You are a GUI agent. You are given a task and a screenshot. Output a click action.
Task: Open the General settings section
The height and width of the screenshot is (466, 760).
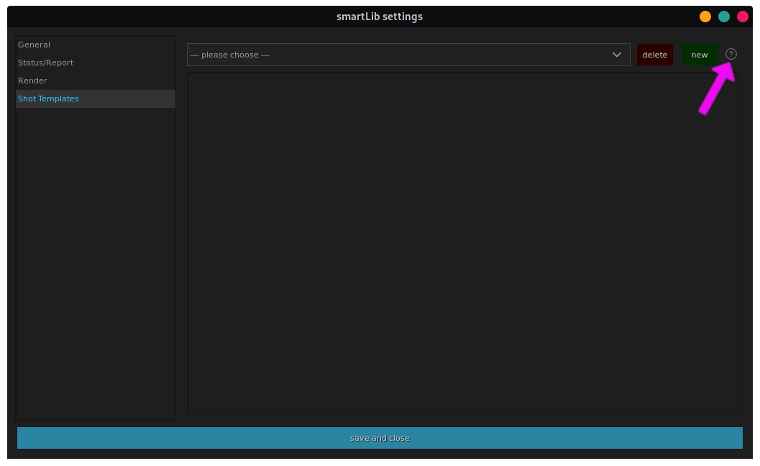(x=35, y=45)
